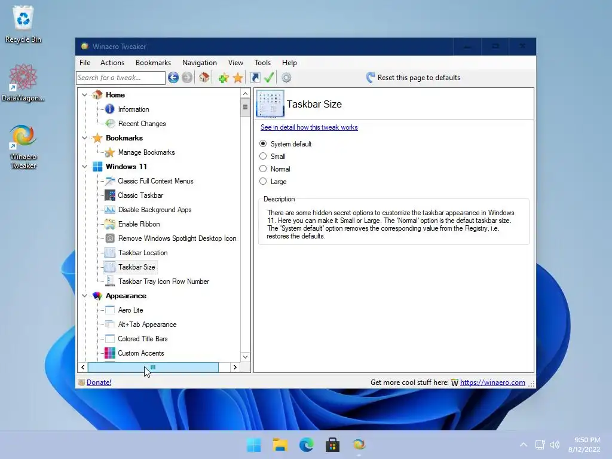Click the Classic Full Context Menus icon
Image resolution: width=612 pixels, height=459 pixels.
(110, 181)
